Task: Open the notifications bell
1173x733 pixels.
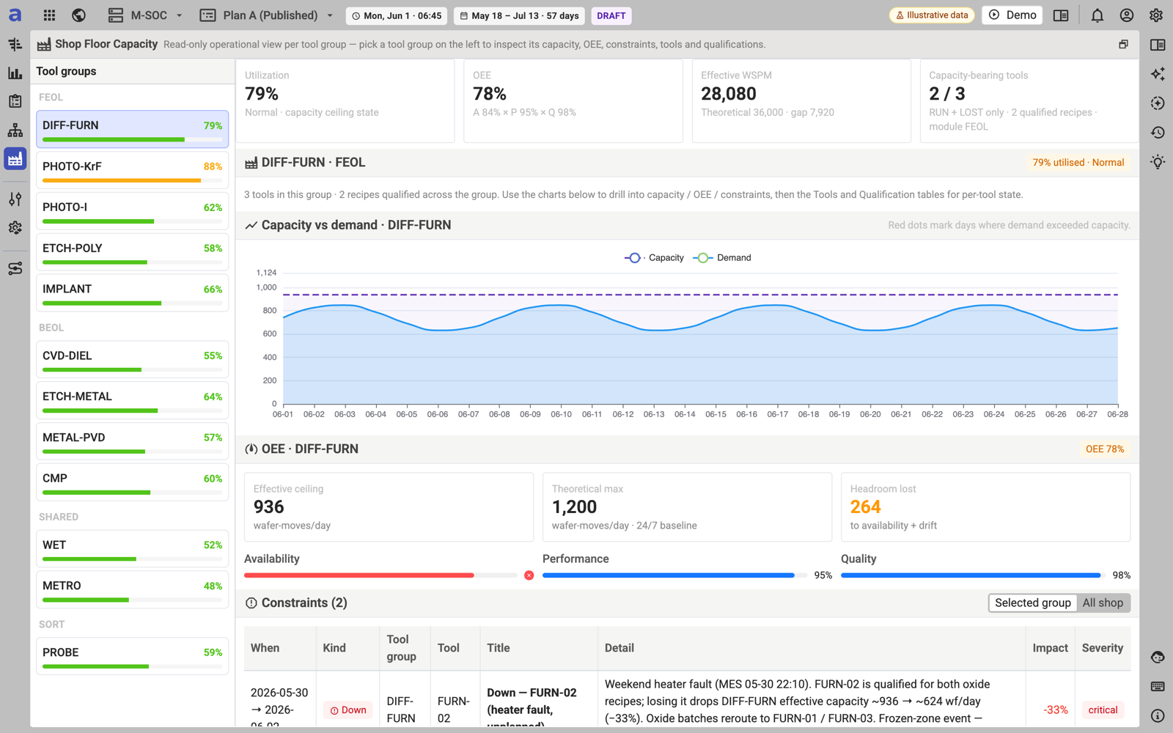Action: [1097, 15]
